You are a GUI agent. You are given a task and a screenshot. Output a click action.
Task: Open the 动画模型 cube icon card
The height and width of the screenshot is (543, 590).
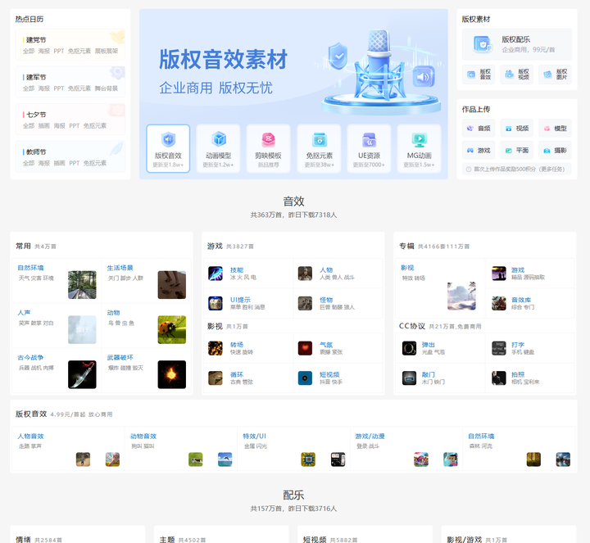pos(218,148)
